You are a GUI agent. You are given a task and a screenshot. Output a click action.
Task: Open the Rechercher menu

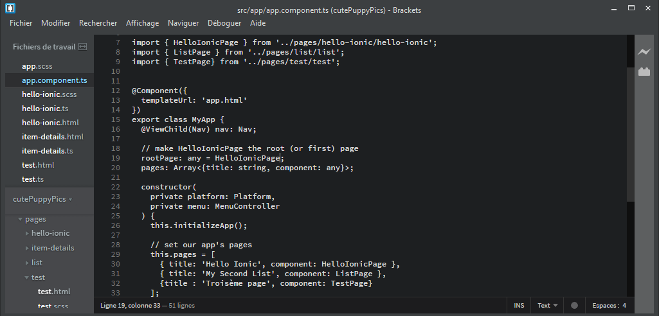(98, 23)
